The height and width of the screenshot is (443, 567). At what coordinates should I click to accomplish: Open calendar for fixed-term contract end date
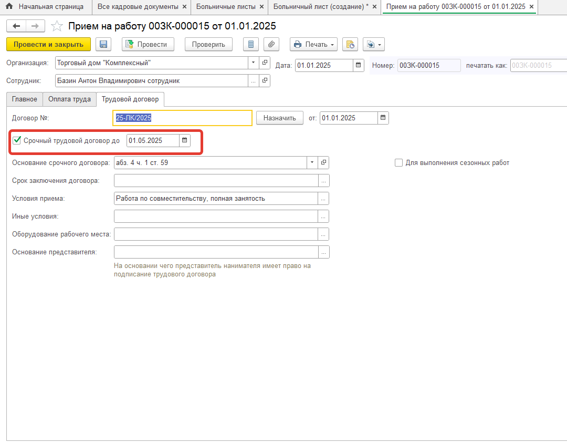184,140
